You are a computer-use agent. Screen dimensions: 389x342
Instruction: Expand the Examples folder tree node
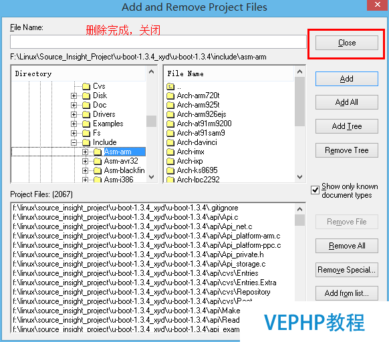(x=74, y=124)
